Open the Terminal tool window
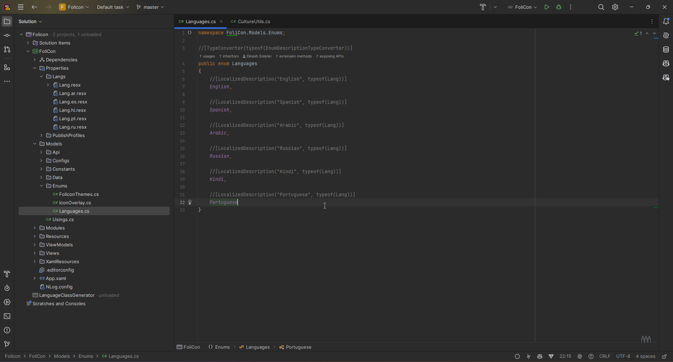The image size is (673, 362). pyautogui.click(x=7, y=316)
